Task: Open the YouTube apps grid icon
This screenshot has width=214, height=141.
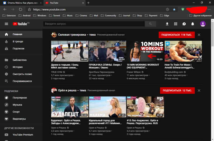Action: 176,24
